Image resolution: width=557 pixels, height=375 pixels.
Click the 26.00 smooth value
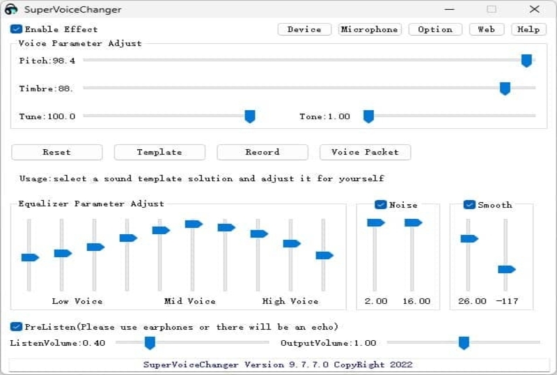(x=472, y=301)
